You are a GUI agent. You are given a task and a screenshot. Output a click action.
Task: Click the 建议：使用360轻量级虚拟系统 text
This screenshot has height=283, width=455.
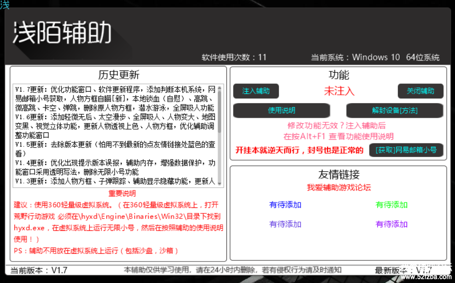[x=118, y=222]
